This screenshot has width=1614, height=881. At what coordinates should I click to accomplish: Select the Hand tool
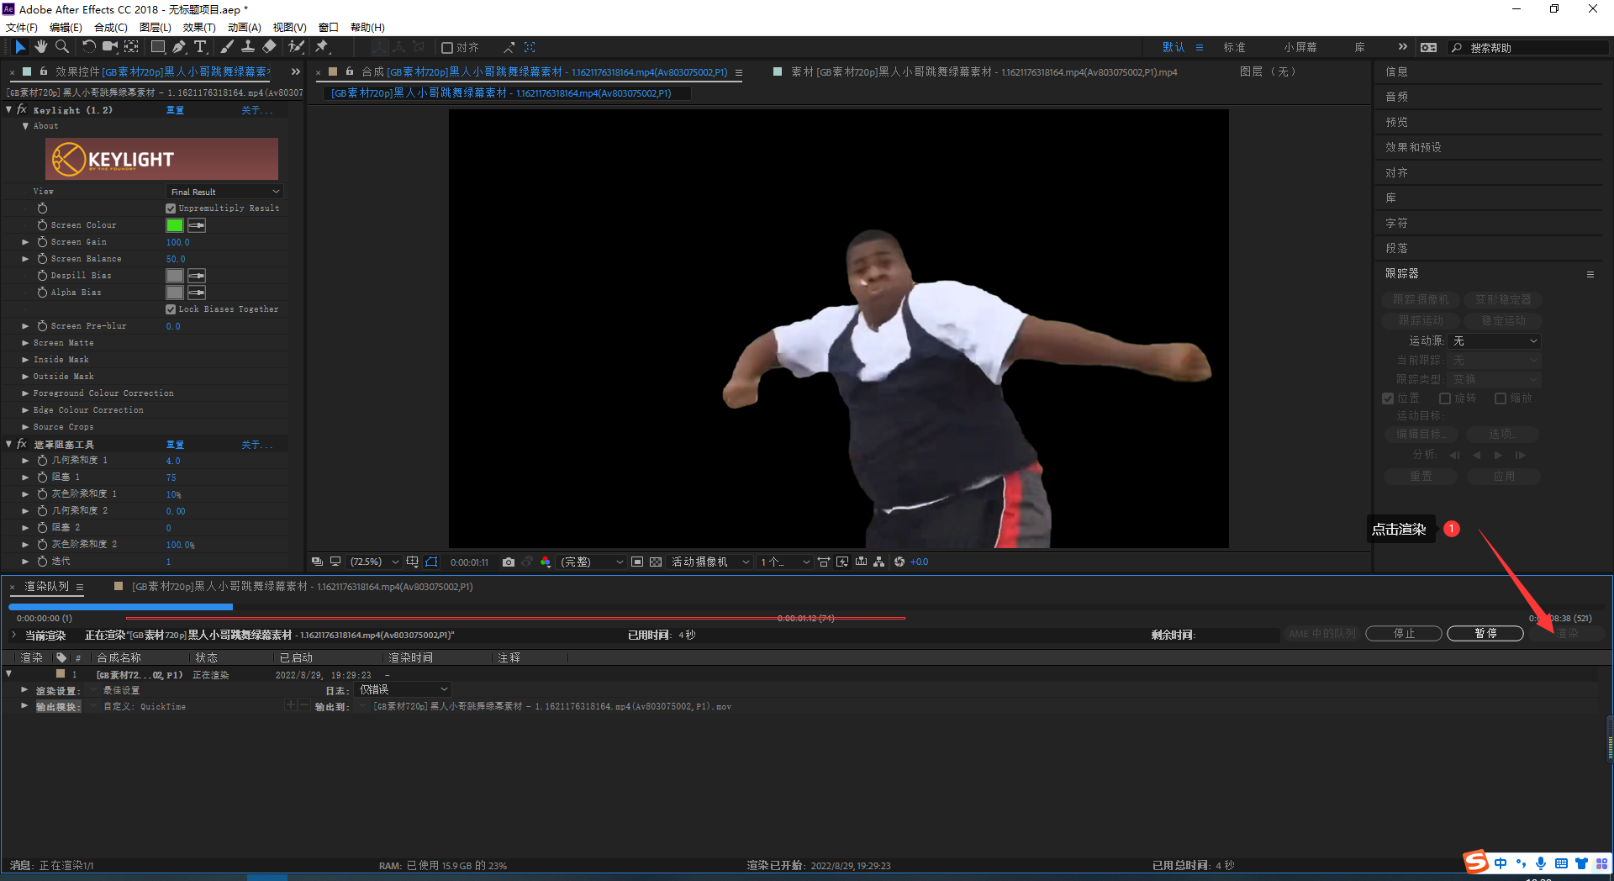[x=40, y=47]
